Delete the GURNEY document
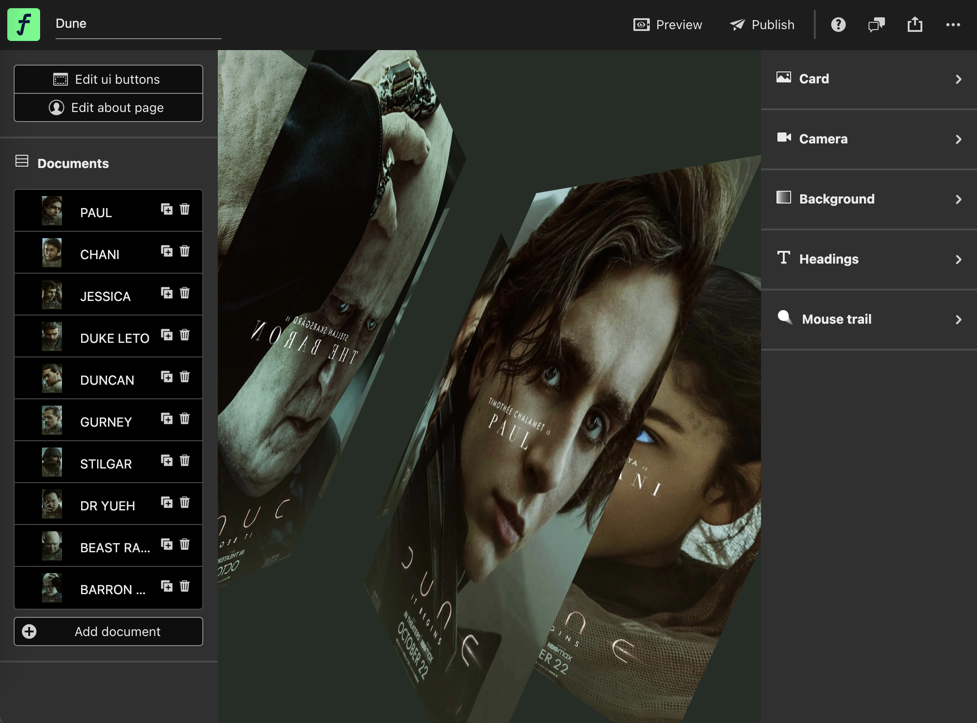977x723 pixels. pyautogui.click(x=185, y=418)
